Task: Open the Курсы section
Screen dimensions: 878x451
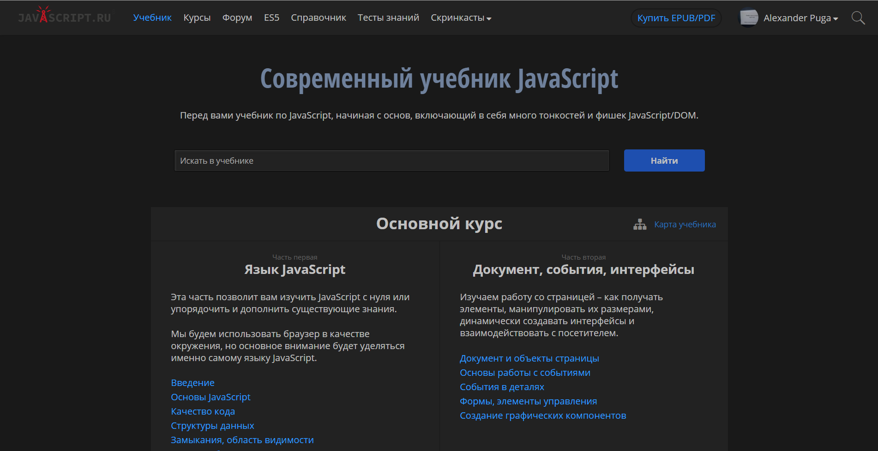Action: tap(197, 18)
